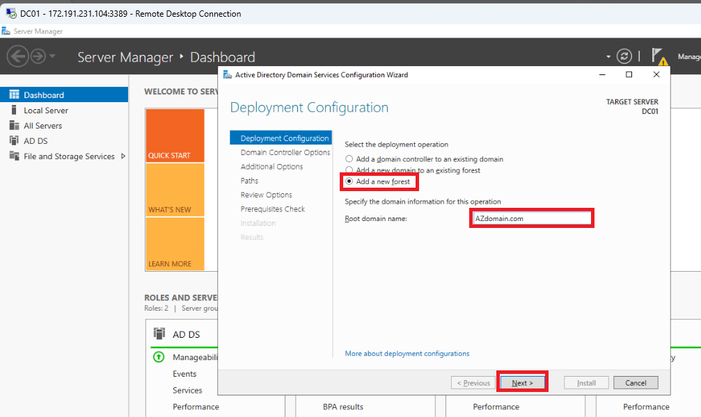Viewport: 701px width, 417px height.
Task: Go to Paths wizard step
Action: pyautogui.click(x=249, y=181)
